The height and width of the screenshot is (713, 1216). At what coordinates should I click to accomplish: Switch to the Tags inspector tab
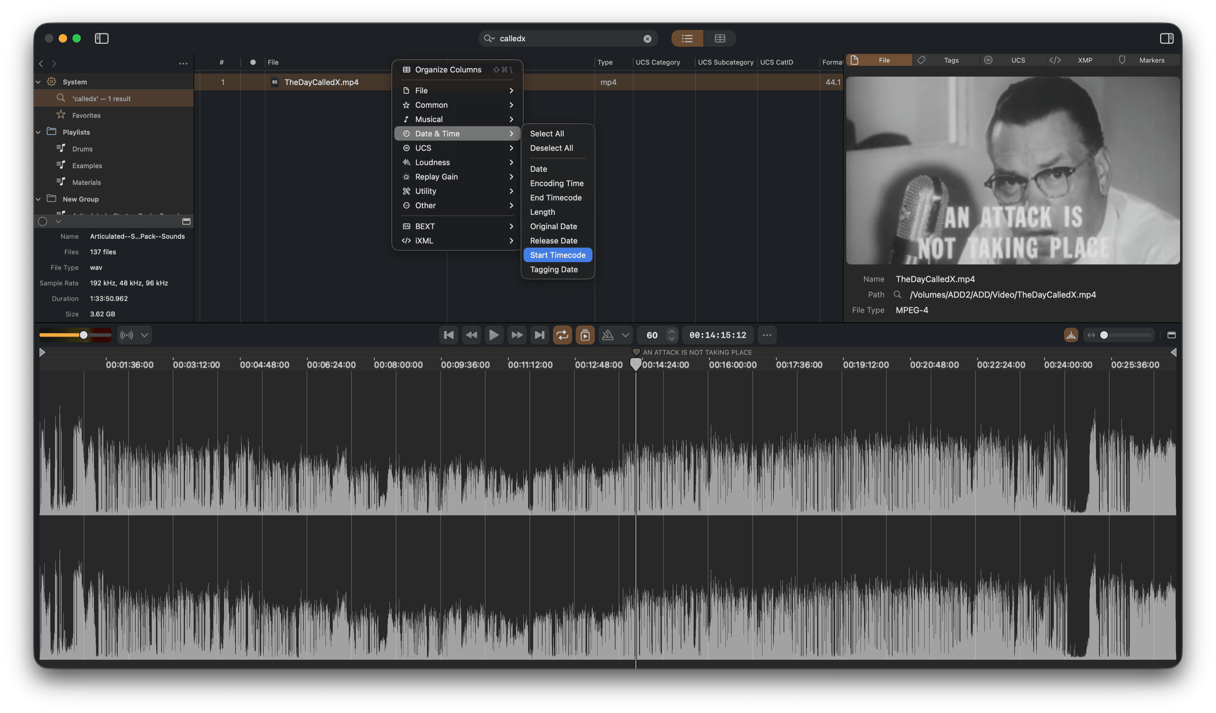pyautogui.click(x=946, y=60)
